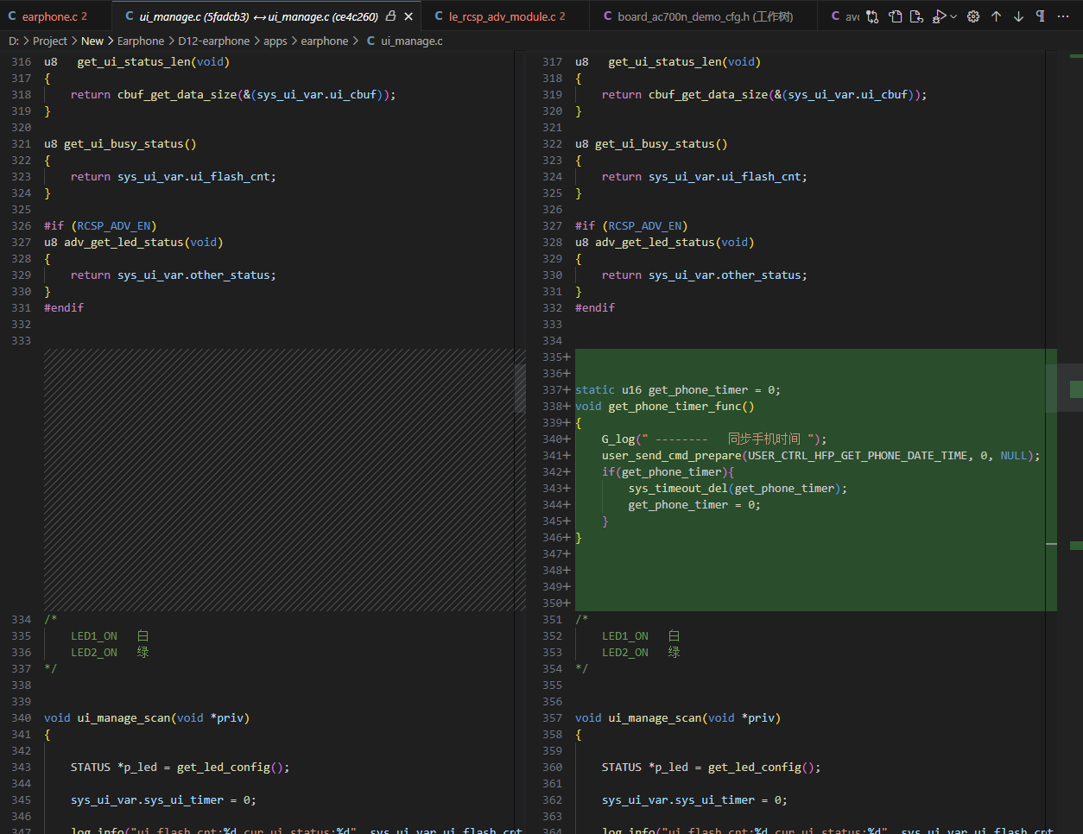This screenshot has width=1083, height=834.
Task: Click line 341 user_send_cmd_prepare call
Action: (x=821, y=455)
